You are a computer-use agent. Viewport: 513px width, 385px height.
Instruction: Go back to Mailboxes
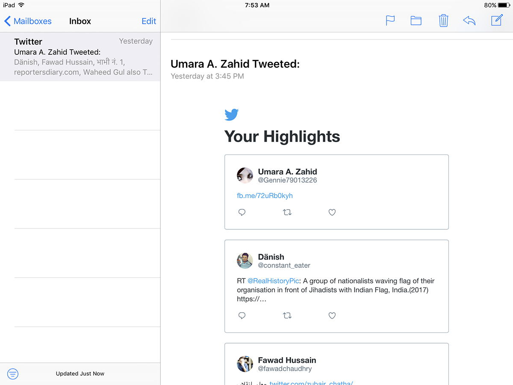click(x=28, y=21)
